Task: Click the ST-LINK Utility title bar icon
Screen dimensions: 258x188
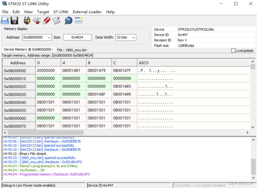Action: pyautogui.click(x=4, y=3)
